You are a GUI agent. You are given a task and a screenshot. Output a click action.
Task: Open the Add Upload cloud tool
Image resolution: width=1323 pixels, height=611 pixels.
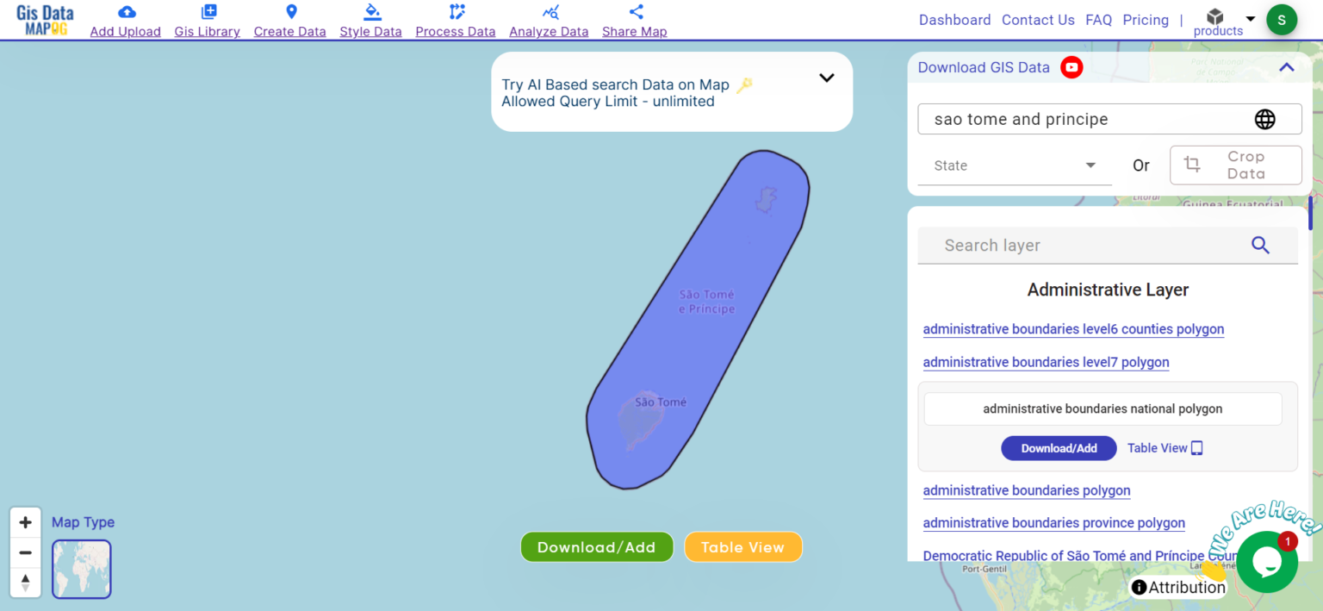125,19
